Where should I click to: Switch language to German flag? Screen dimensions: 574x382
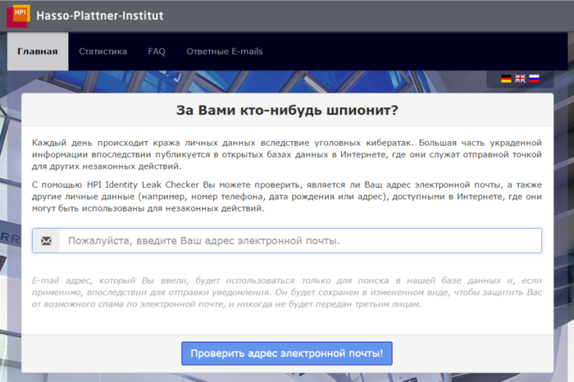point(506,79)
